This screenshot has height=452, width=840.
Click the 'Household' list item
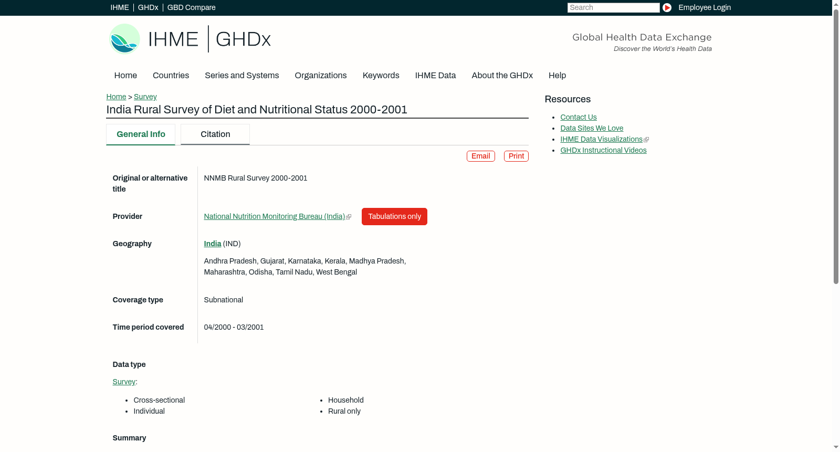[346, 400]
